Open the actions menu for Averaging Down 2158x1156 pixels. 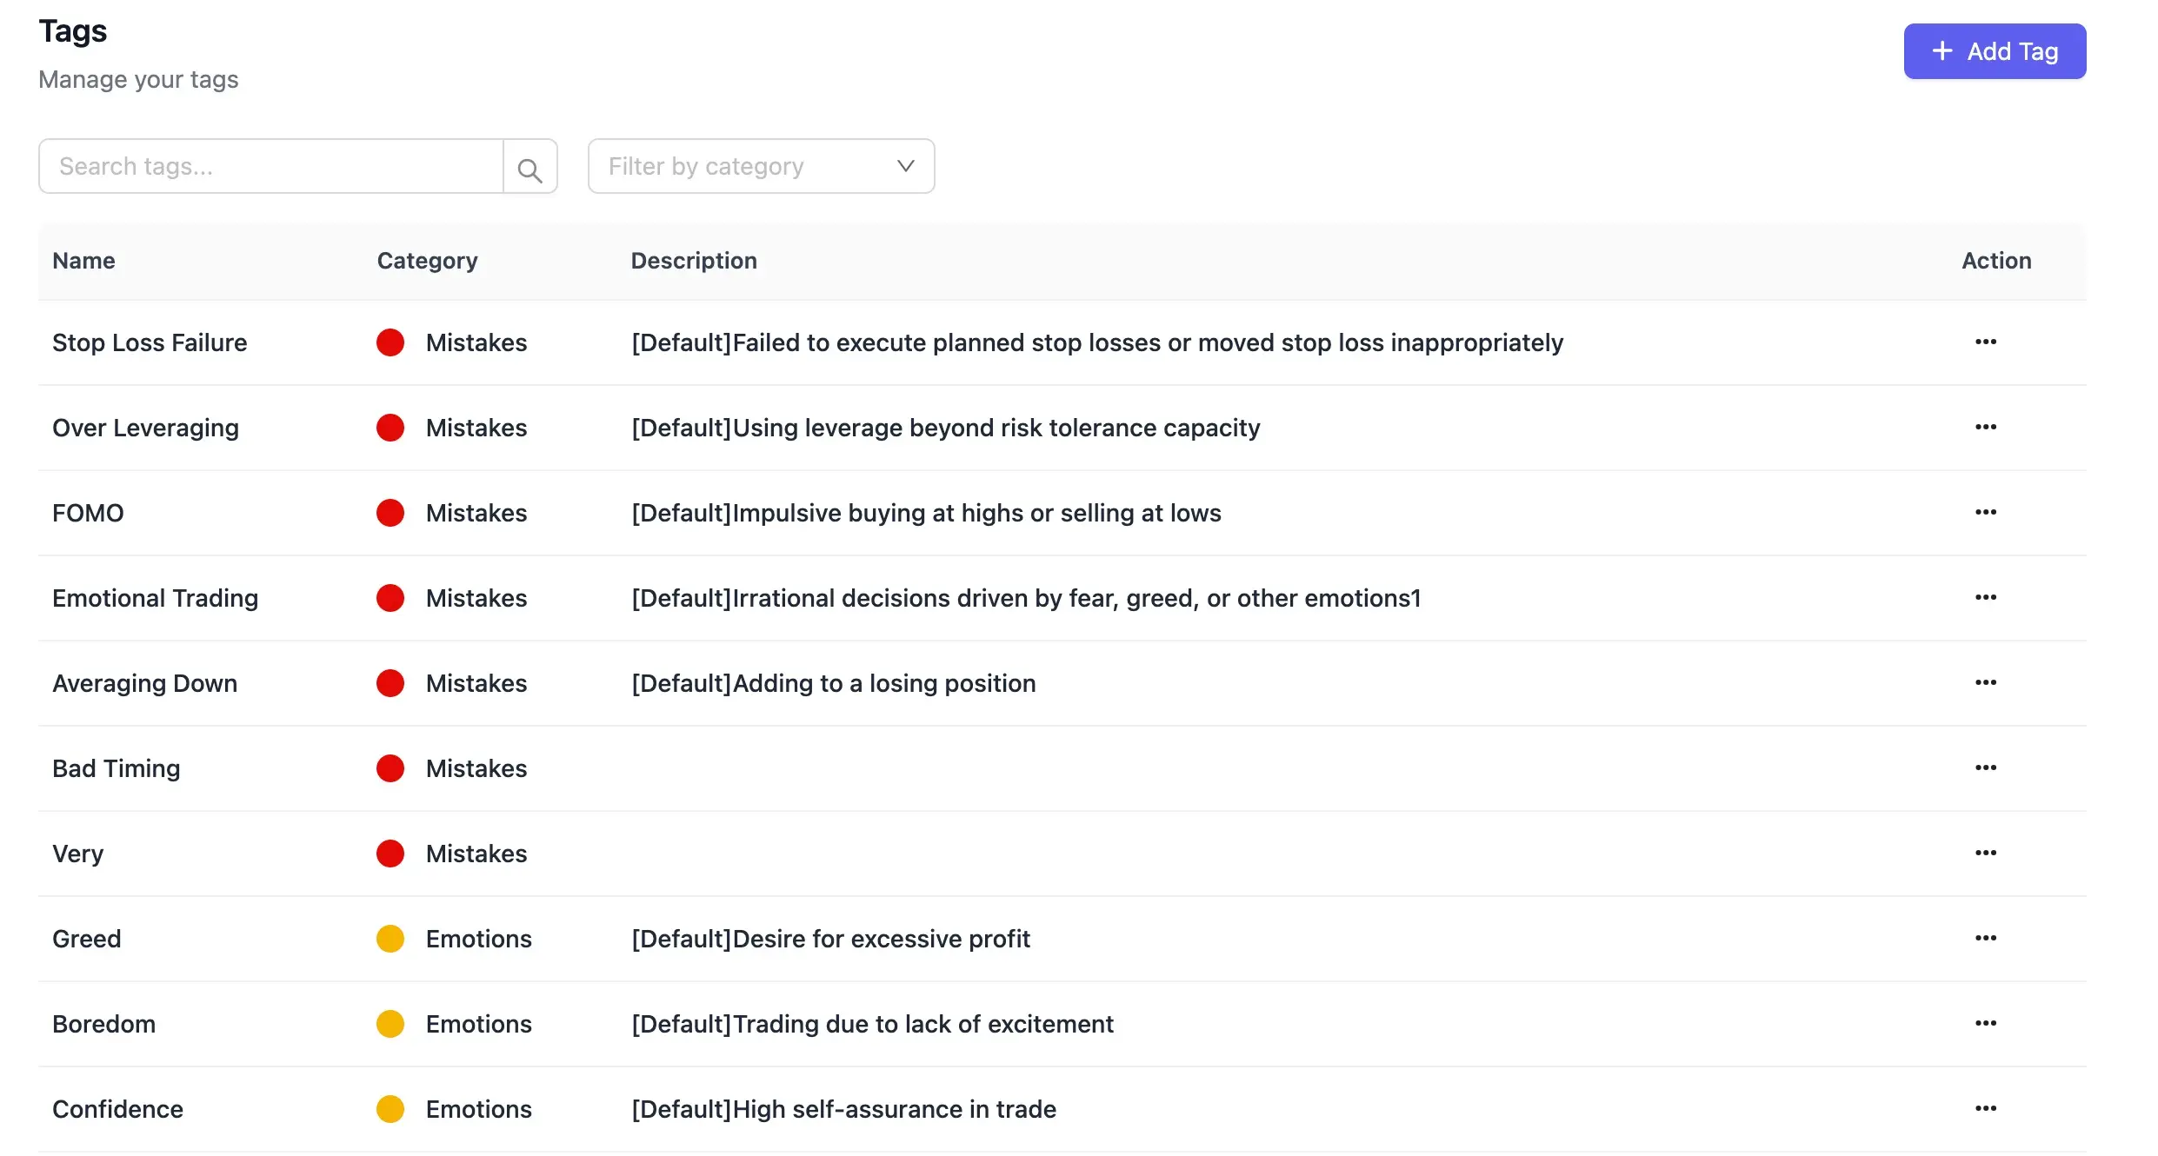[x=1986, y=682]
